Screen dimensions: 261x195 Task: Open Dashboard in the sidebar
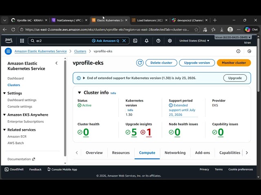click(x=15, y=78)
